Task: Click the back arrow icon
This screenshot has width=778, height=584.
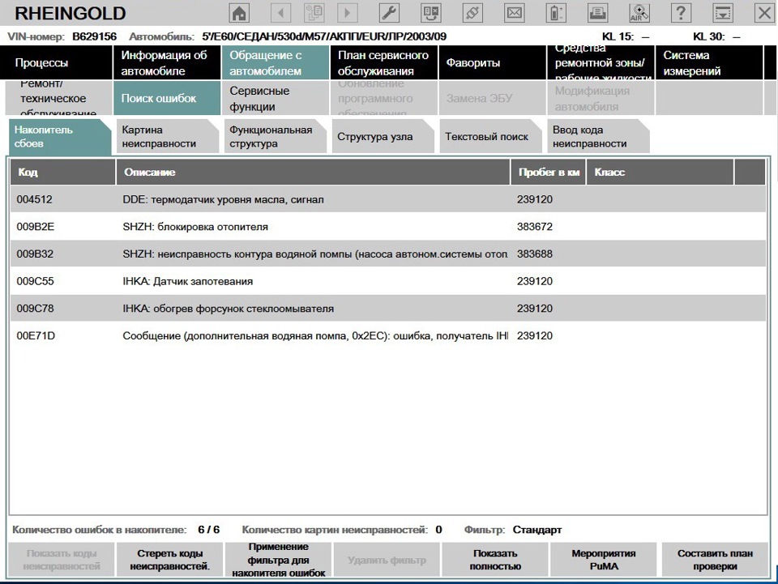Action: [x=281, y=13]
